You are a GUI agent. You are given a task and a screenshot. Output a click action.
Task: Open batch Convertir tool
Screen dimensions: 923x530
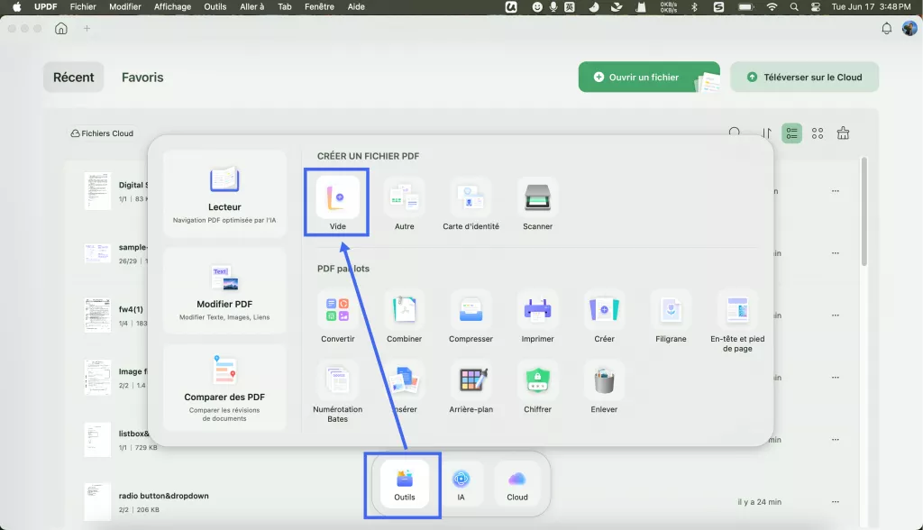pos(337,316)
